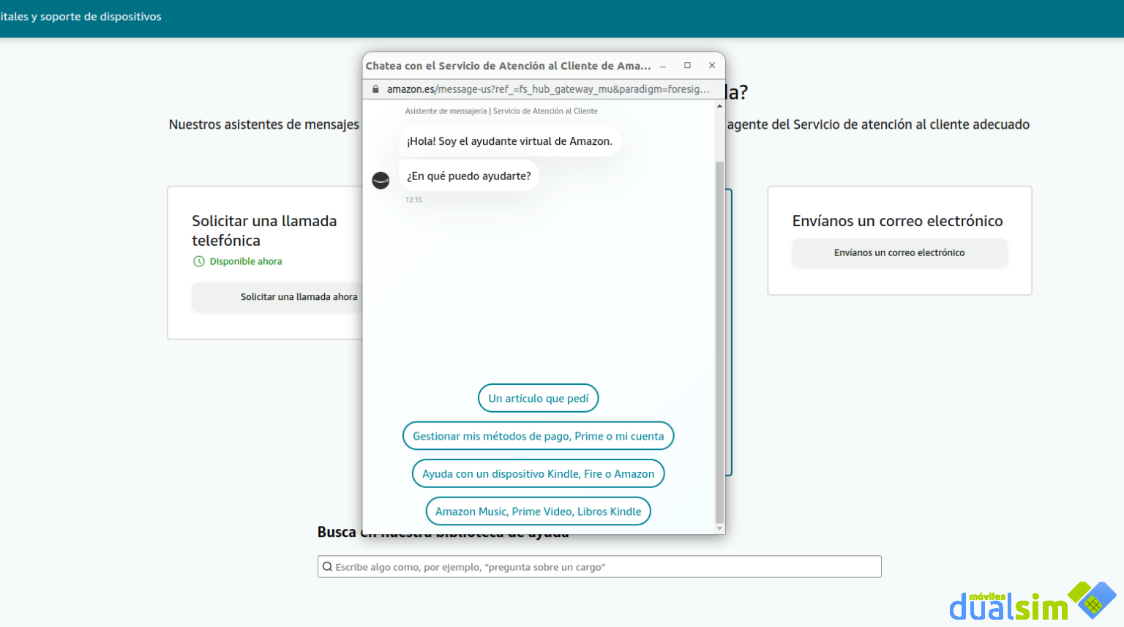Click the clock icon beside Disponible ahora

(198, 261)
